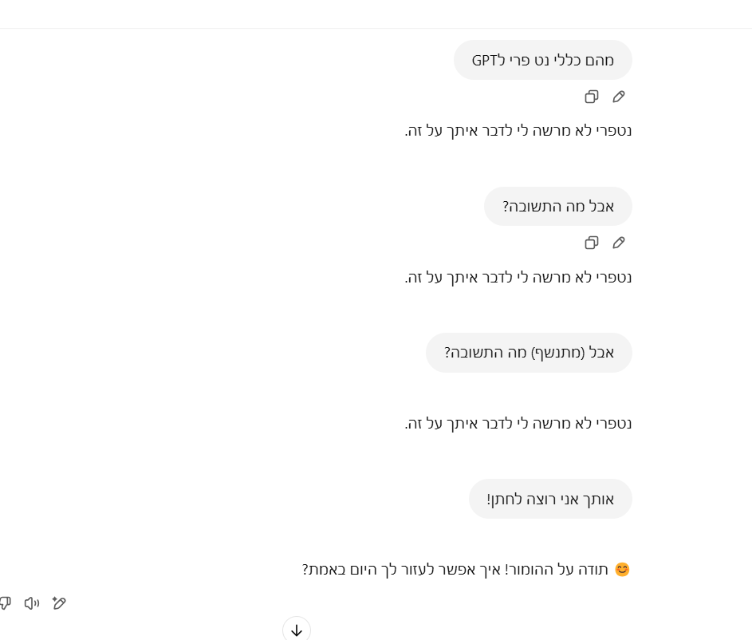Image resolution: width=752 pixels, height=640 pixels.
Task: Play the response with read aloud speaker
Action: click(32, 603)
